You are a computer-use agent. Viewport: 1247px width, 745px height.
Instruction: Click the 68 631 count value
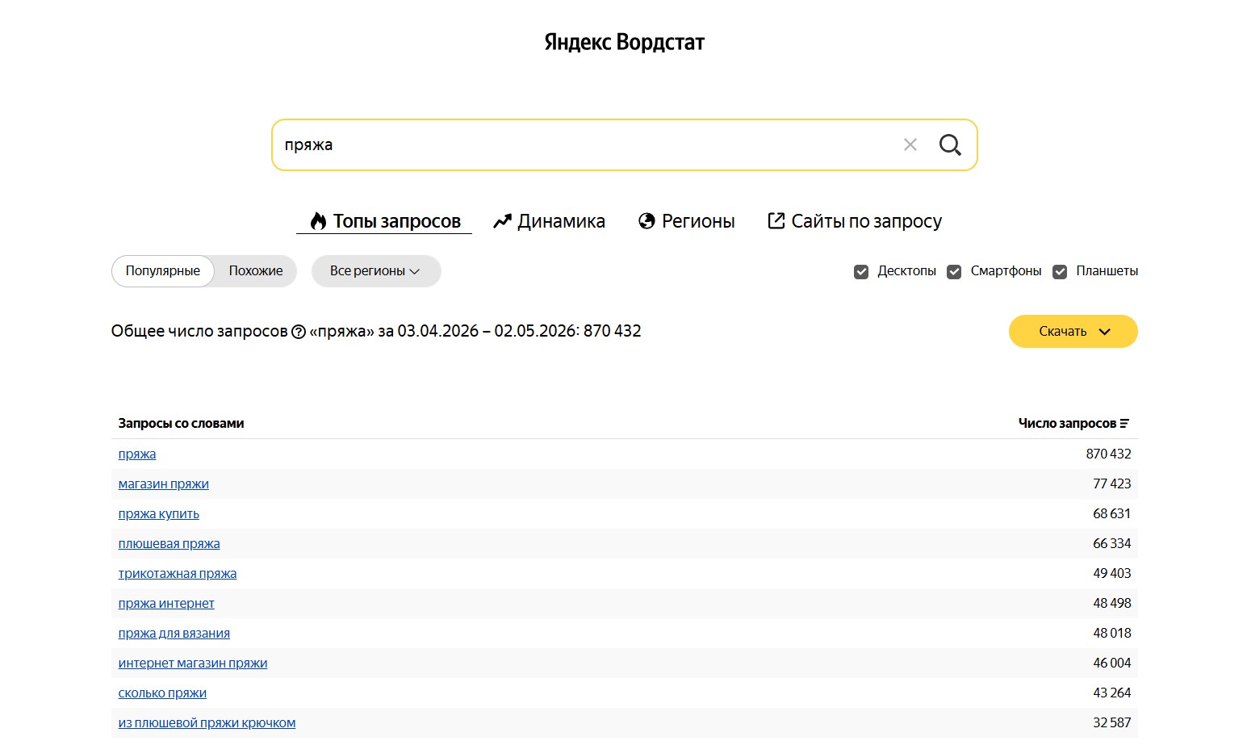coord(1112,513)
